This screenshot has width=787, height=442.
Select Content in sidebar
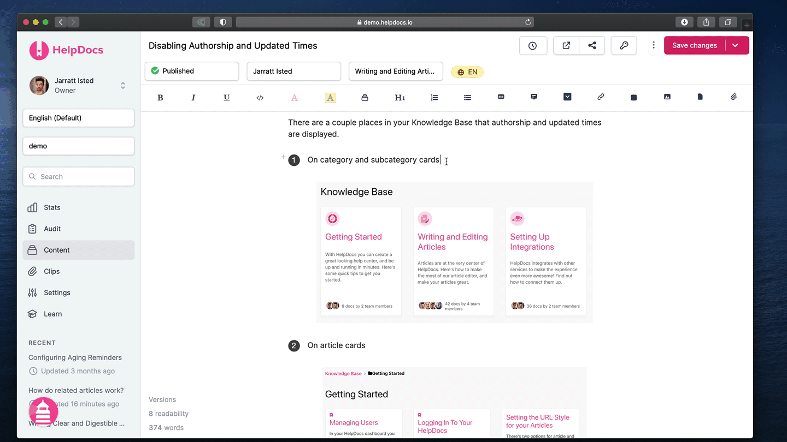point(79,250)
